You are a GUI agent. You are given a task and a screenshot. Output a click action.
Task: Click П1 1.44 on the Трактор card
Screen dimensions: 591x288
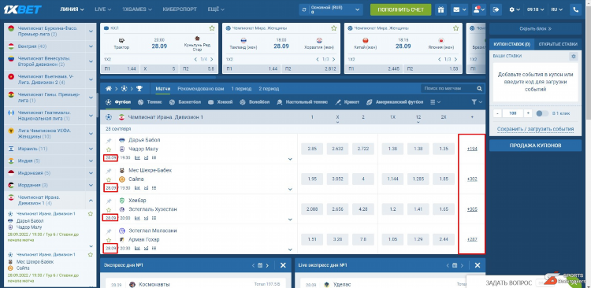pyautogui.click(x=120, y=69)
